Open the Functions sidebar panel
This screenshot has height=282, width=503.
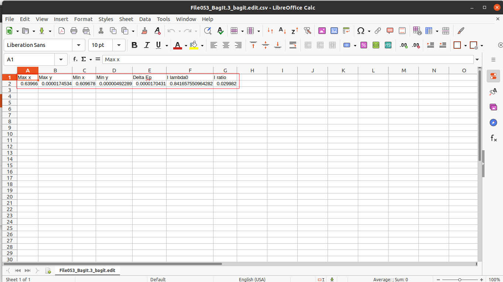493,138
